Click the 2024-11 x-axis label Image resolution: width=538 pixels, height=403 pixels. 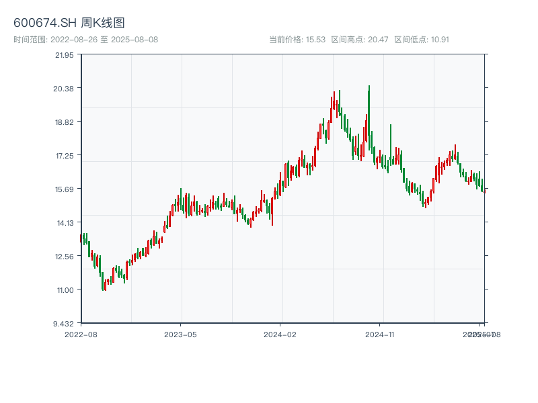click(x=379, y=334)
